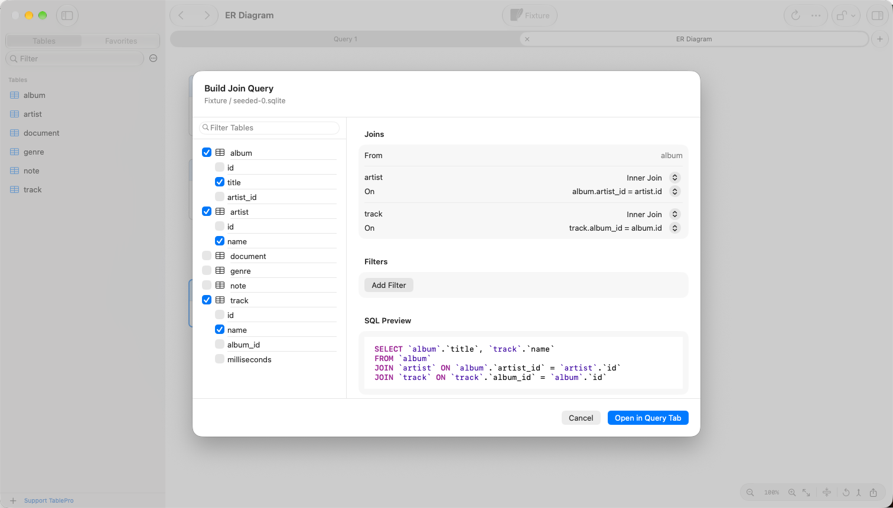
Task: Select genre in the sidebar table list
Action: pyautogui.click(x=83, y=152)
